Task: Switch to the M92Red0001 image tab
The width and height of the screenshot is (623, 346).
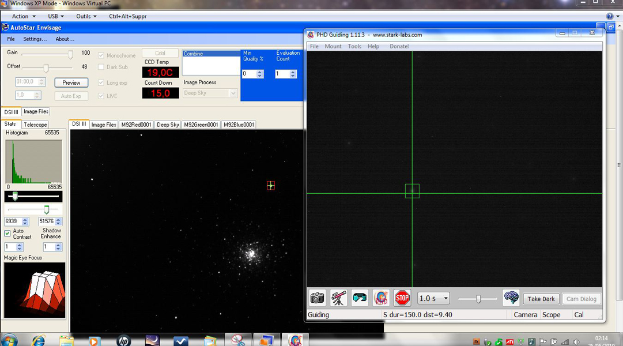Action: click(136, 125)
